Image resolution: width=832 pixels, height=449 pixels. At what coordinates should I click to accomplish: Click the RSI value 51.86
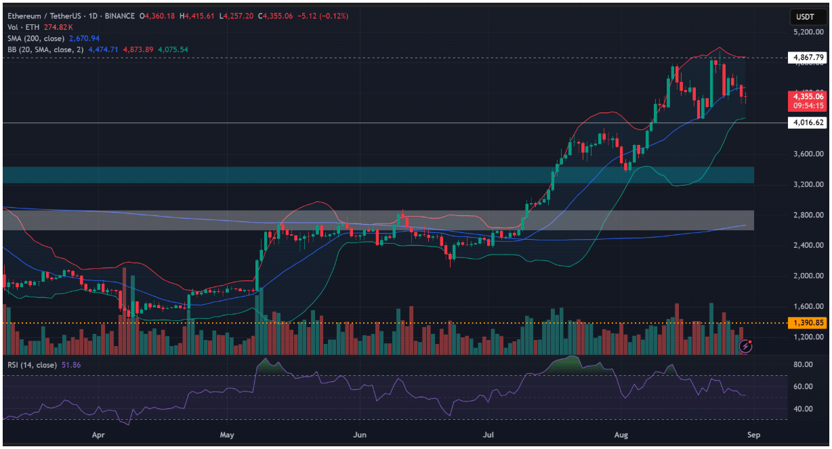tap(70, 365)
